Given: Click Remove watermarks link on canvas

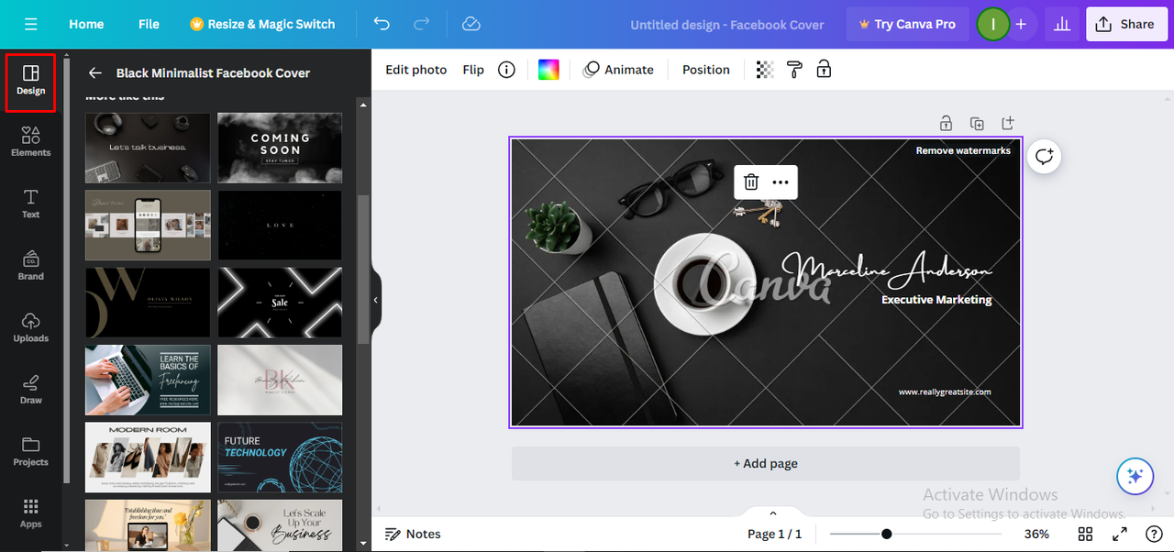Looking at the screenshot, I should pyautogui.click(x=963, y=150).
